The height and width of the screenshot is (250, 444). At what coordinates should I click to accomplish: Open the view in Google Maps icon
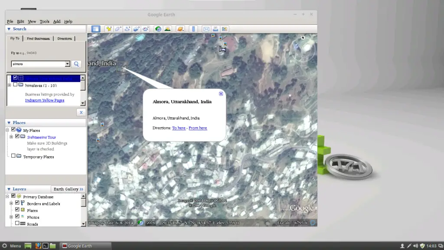(x=225, y=29)
